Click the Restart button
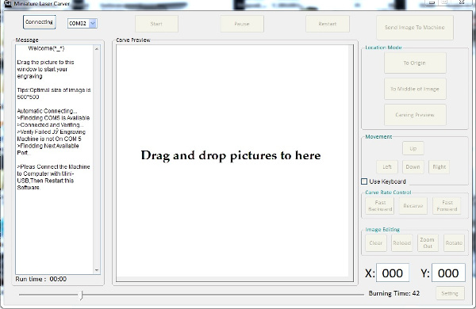 click(328, 24)
